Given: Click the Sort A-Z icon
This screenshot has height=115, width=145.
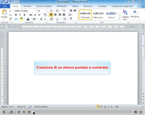Looking at the screenshot, I should pos(65,19).
